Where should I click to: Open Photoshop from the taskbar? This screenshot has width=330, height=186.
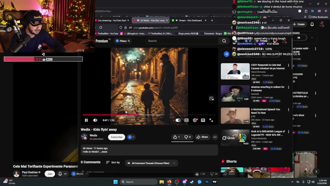pos(207,182)
